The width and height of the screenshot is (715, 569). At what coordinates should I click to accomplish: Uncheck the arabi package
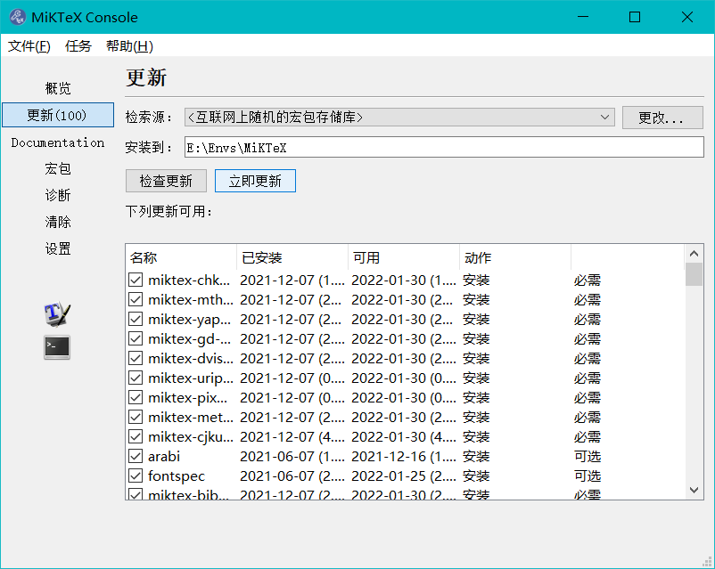(136, 456)
